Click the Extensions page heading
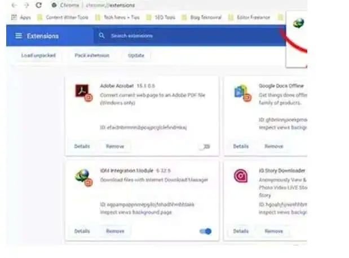The width and height of the screenshot is (349, 258). pos(43,36)
